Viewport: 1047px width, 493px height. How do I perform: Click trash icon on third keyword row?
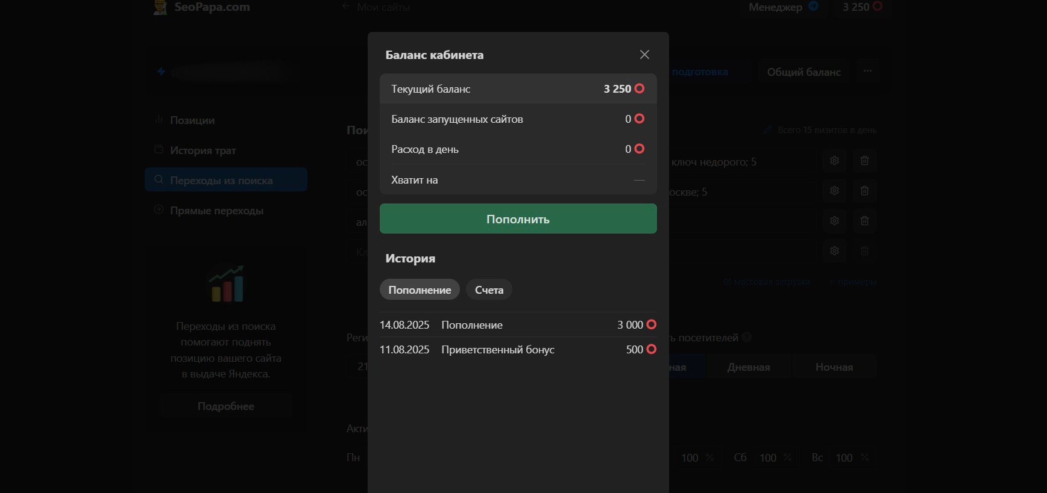(x=864, y=221)
